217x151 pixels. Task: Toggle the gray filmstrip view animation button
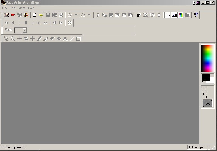tap(187, 15)
